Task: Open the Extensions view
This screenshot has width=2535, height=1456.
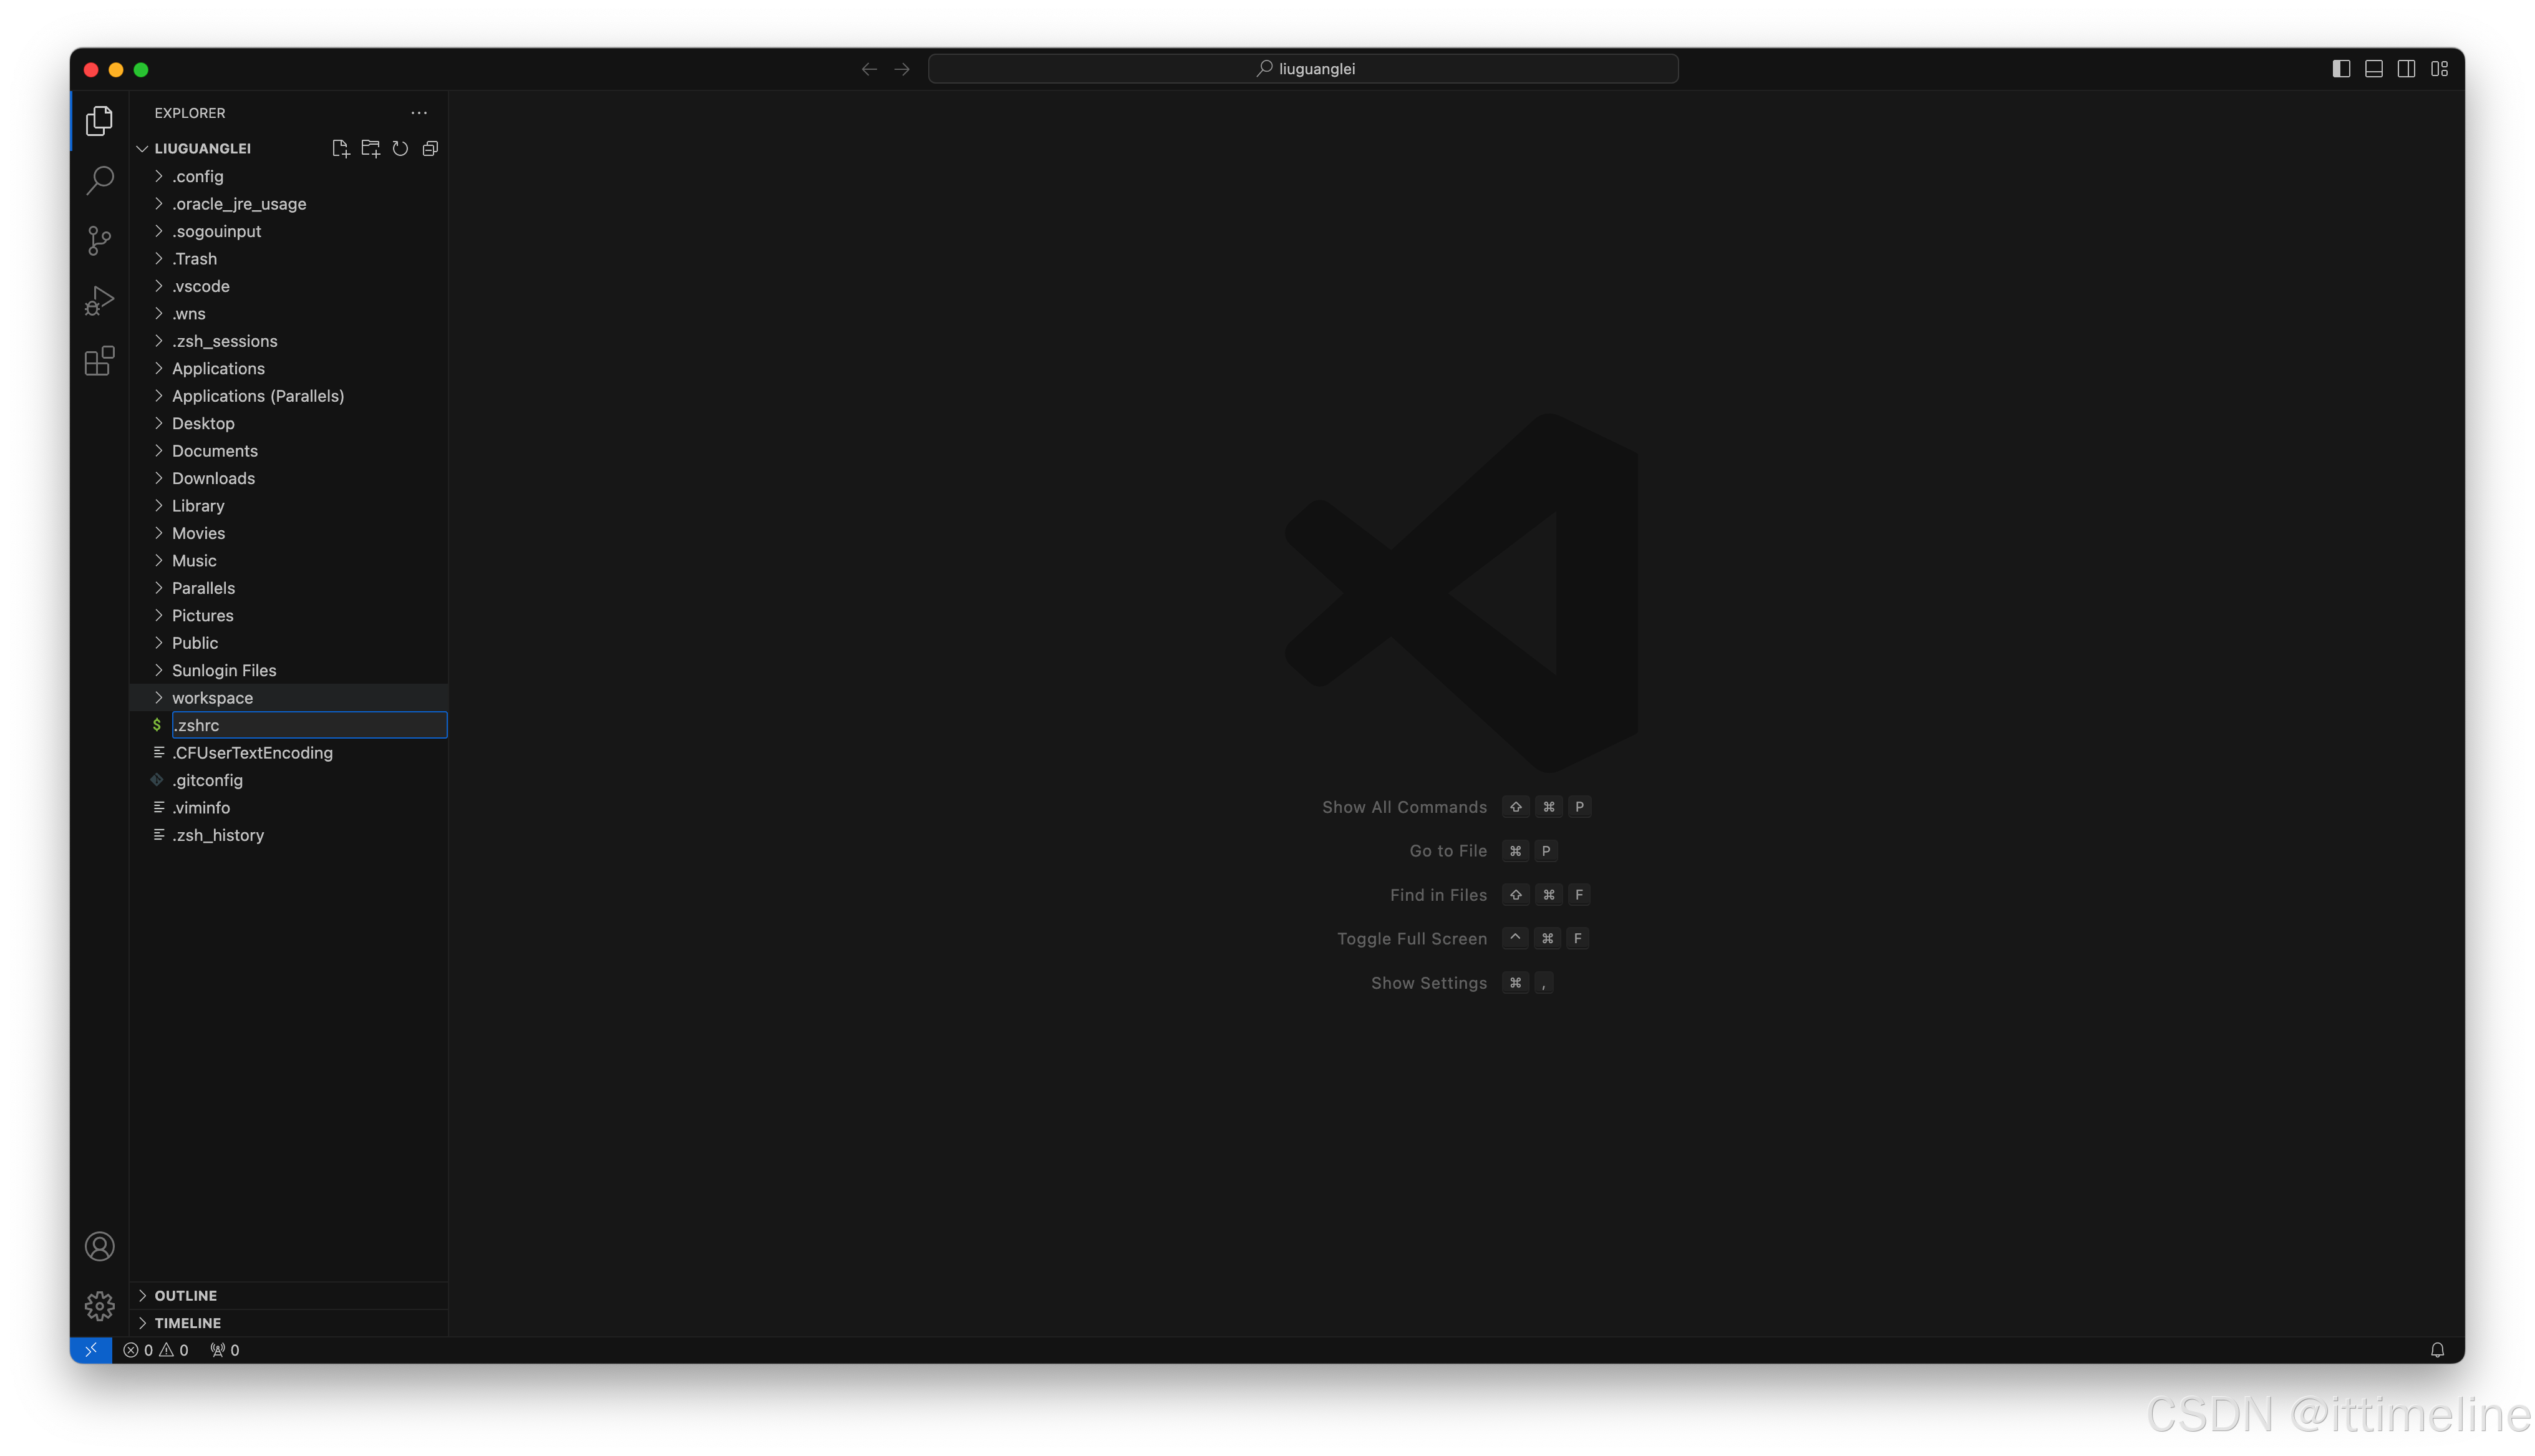Action: (x=99, y=361)
